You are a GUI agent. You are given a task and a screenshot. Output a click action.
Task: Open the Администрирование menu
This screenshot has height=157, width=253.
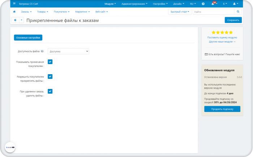click(134, 4)
